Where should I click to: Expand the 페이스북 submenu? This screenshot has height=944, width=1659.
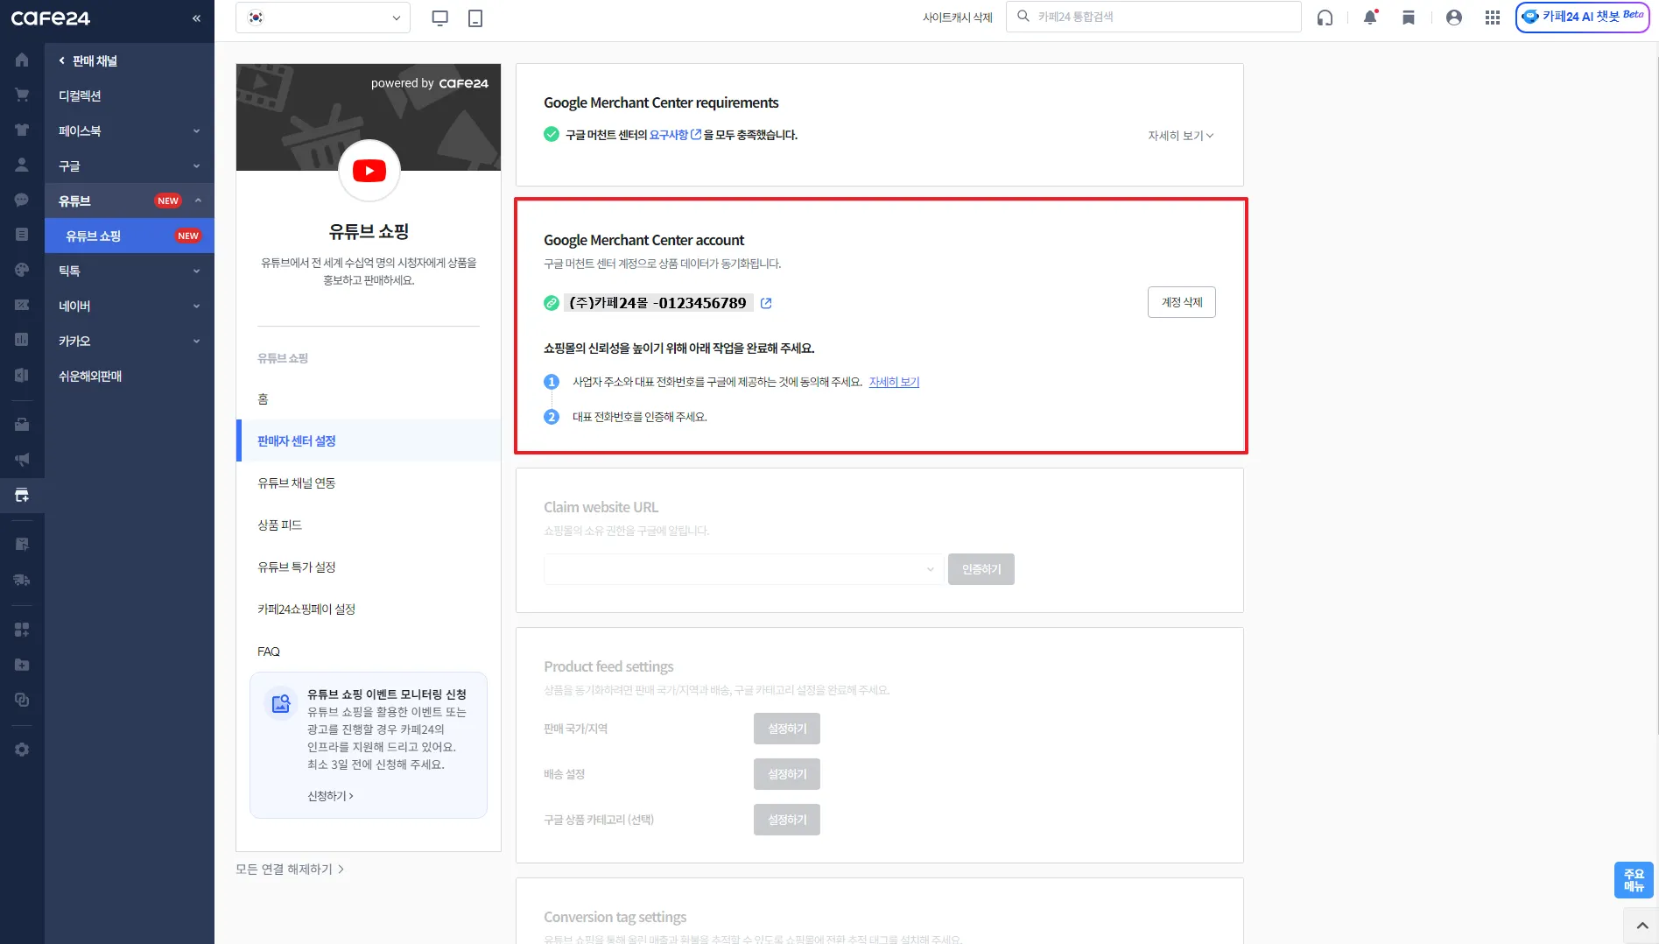coord(130,130)
